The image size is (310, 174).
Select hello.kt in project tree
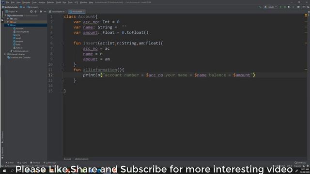[x=18, y=48]
